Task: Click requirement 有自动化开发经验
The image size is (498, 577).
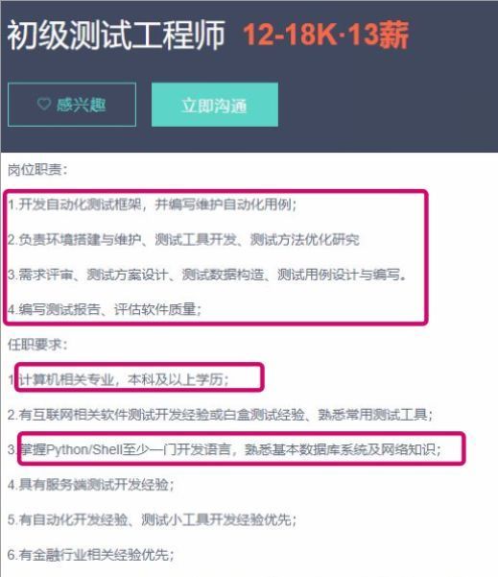Action: click(152, 519)
